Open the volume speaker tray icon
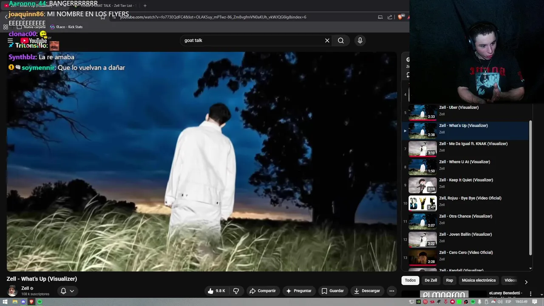This screenshot has height=306, width=544. (500, 302)
